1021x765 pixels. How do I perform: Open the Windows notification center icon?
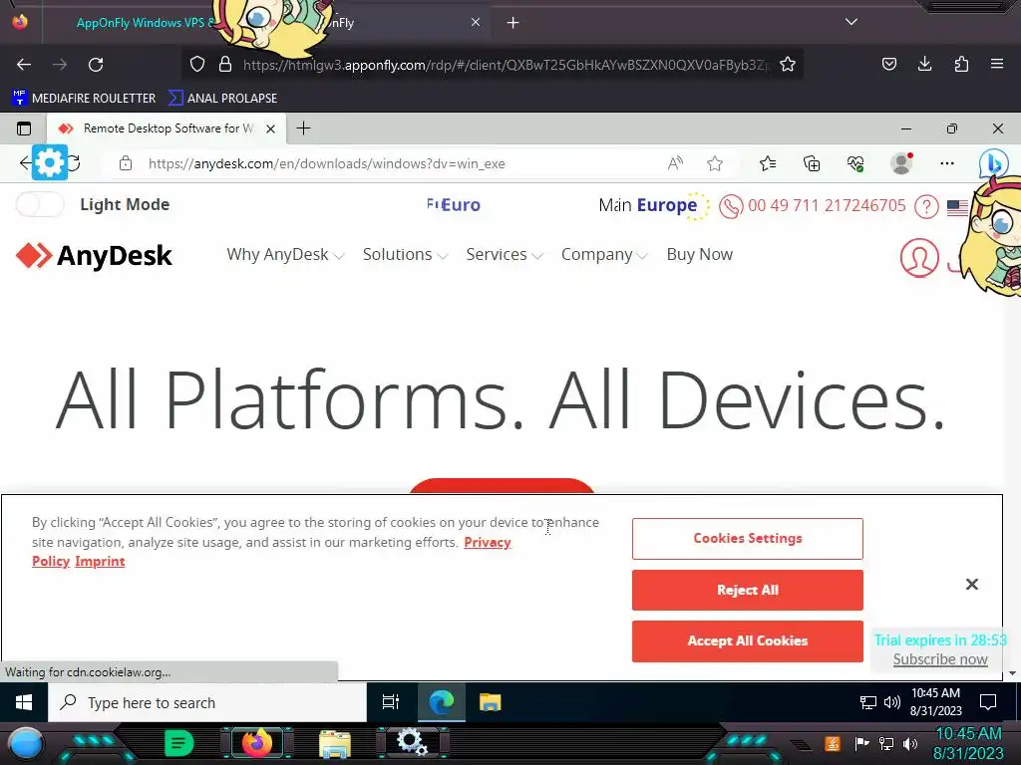(x=988, y=702)
